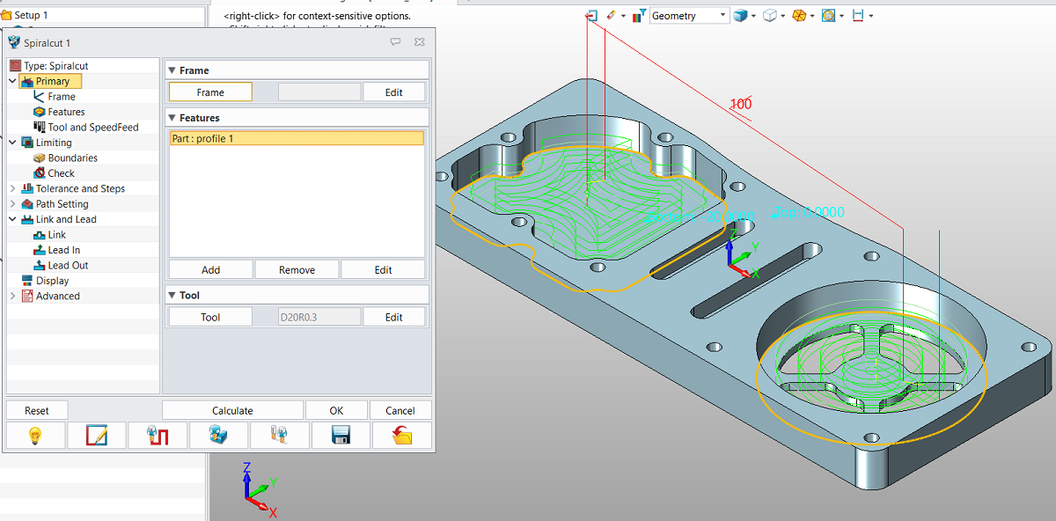Click the exit arrow icon in view toolbar
The height and width of the screenshot is (521, 1056).
[x=592, y=16]
